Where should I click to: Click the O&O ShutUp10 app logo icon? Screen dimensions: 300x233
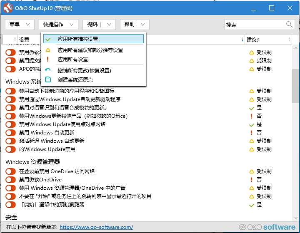(8, 8)
